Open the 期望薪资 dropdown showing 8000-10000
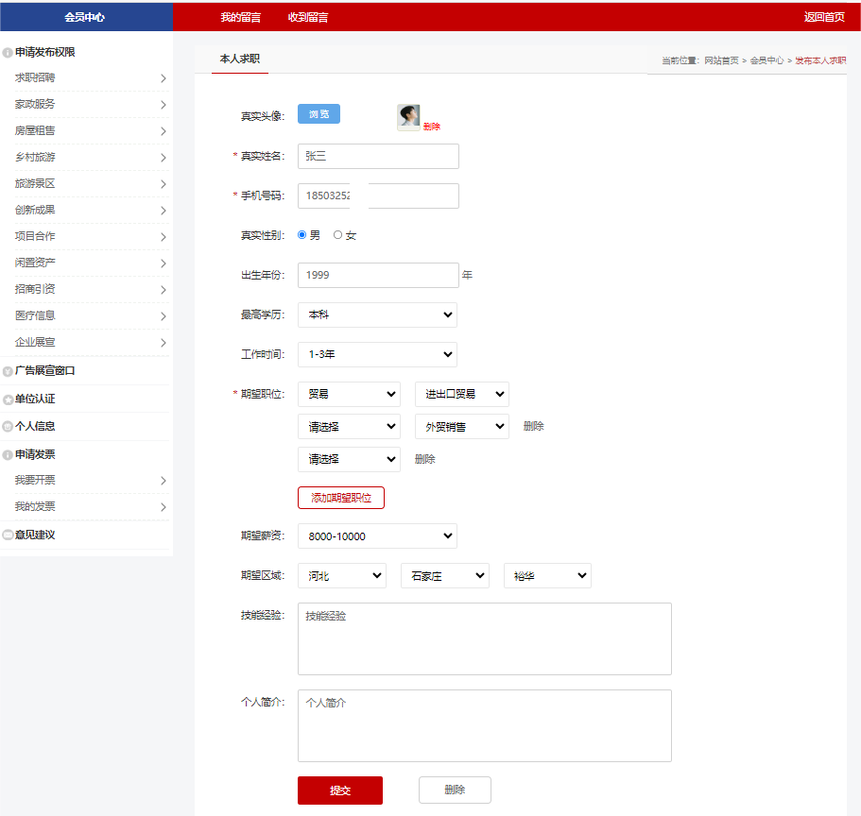 377,536
